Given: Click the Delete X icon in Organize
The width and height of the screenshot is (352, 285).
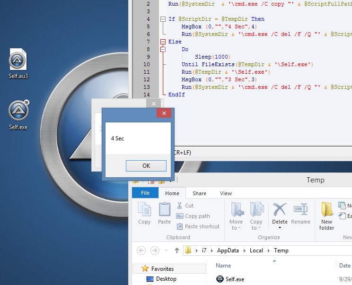Looking at the screenshot, I should [280, 210].
